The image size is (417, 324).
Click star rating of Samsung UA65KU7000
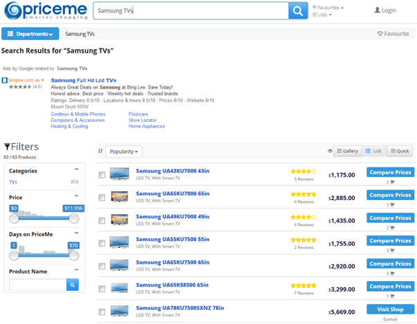tap(303, 195)
